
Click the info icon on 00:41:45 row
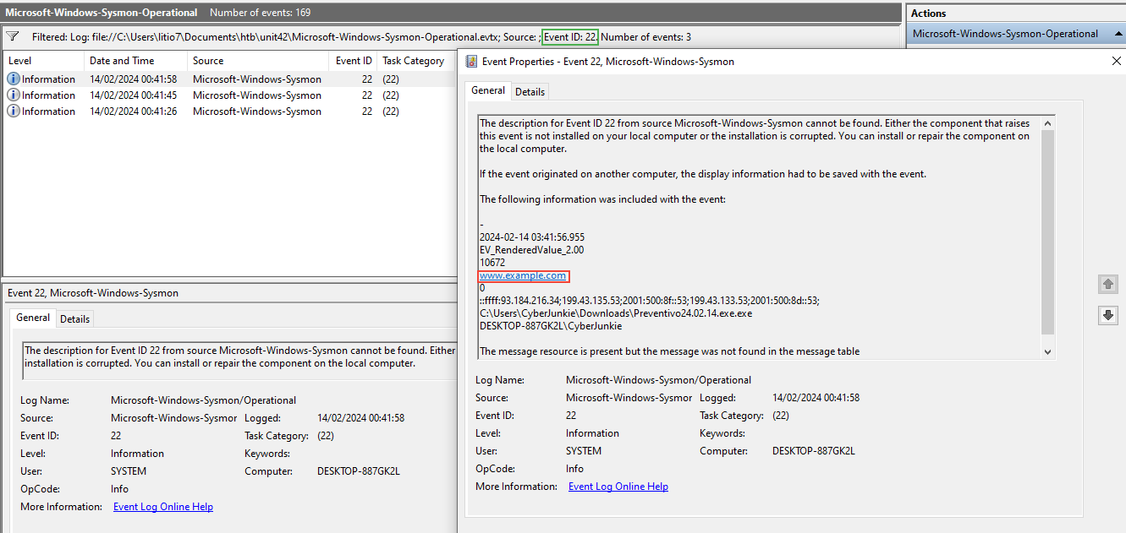click(x=14, y=95)
